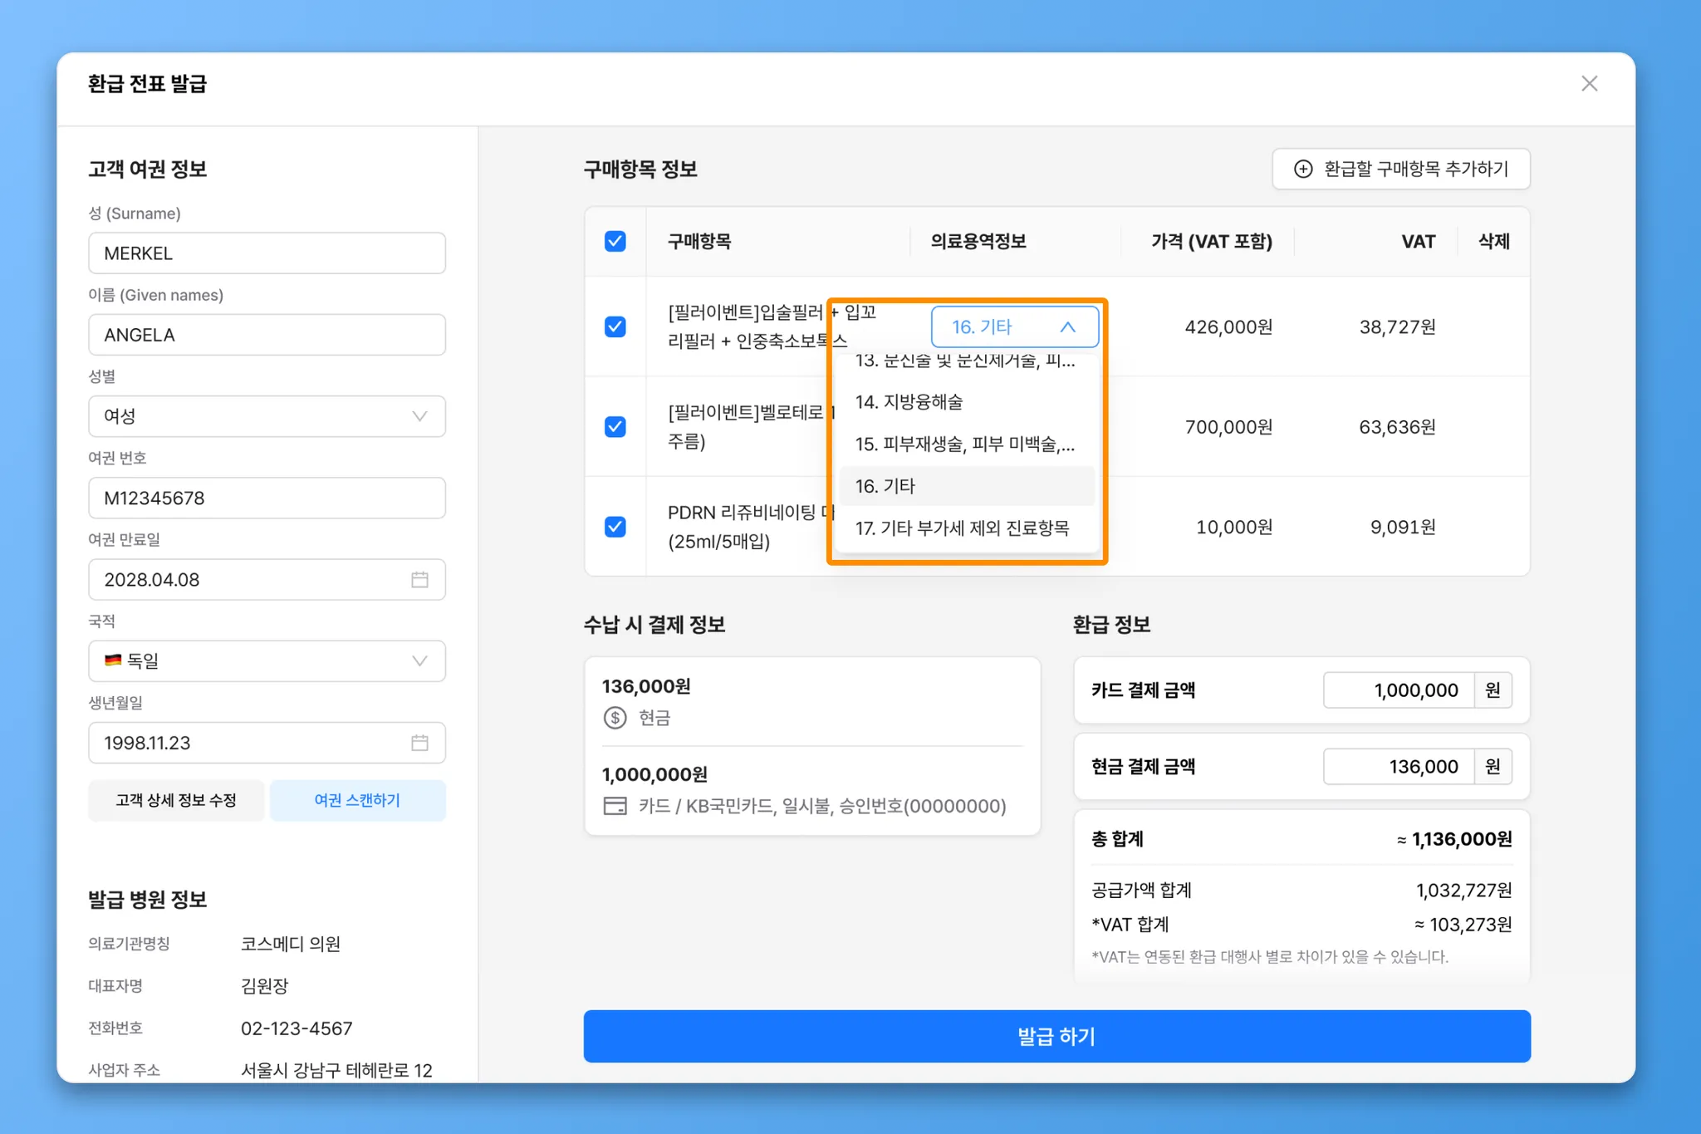This screenshot has height=1134, width=1701.
Task: Click the credit card payment icon
Action: click(615, 805)
